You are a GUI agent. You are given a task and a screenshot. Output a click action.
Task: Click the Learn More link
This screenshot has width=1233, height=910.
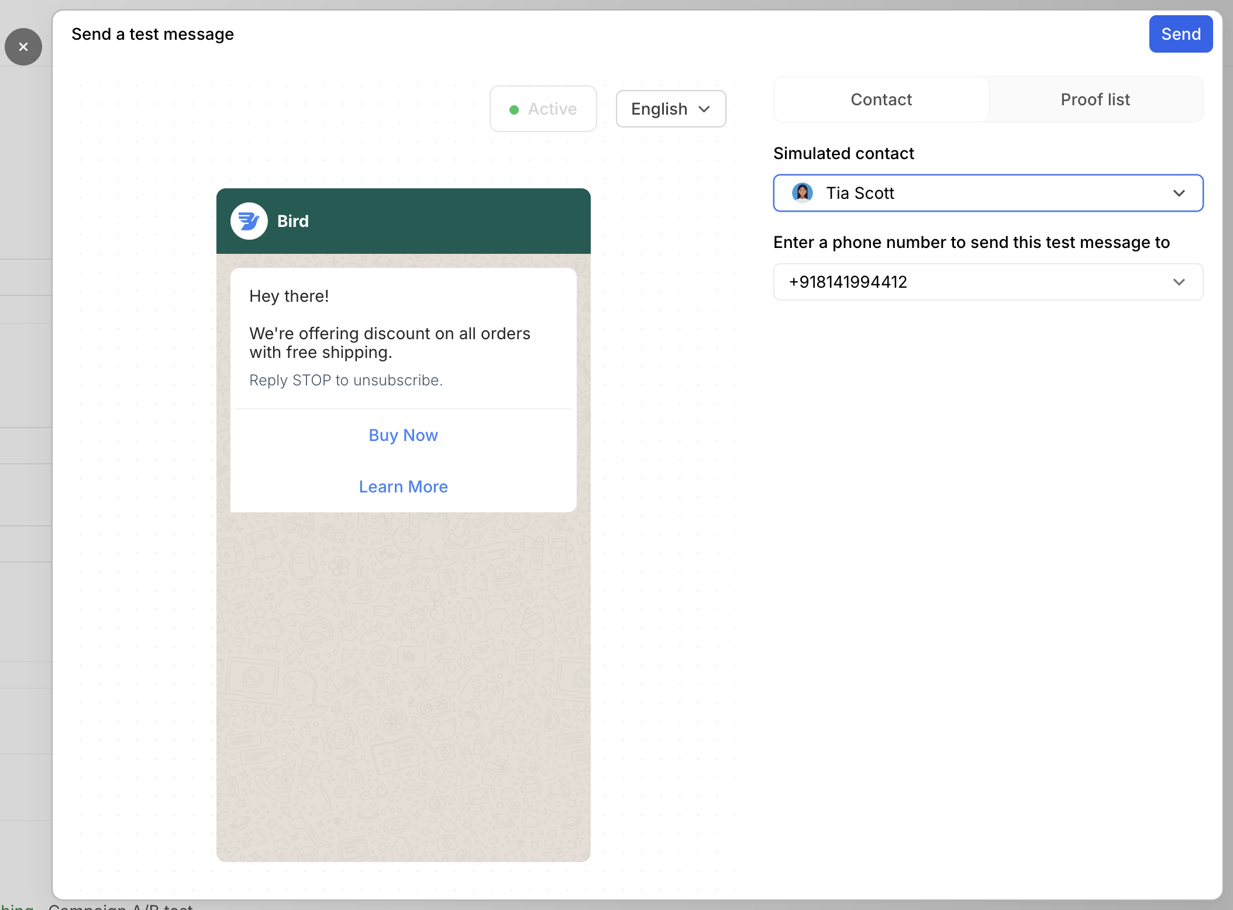[x=403, y=487]
